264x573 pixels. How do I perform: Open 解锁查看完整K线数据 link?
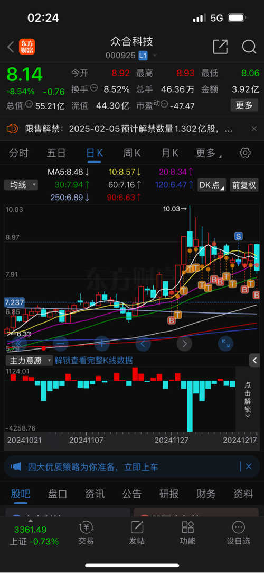click(93, 361)
